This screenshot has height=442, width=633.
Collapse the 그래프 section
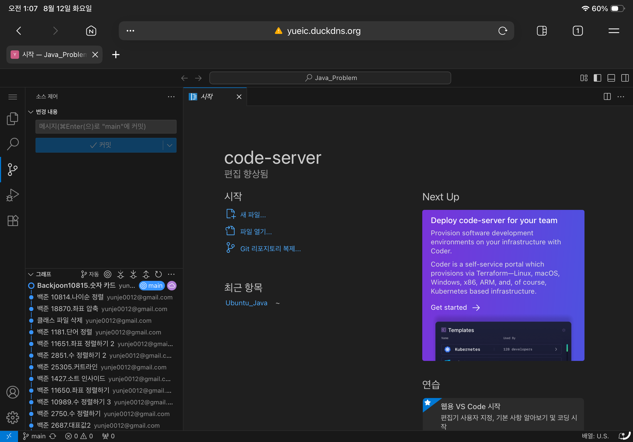click(31, 274)
